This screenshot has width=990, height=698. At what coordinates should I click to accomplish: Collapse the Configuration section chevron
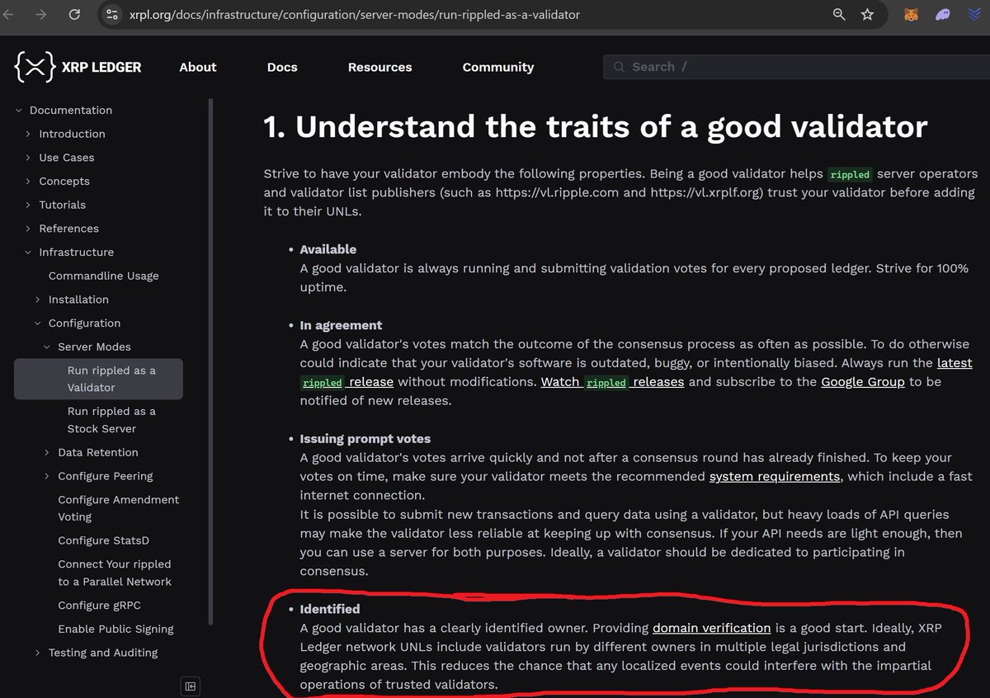[38, 323]
